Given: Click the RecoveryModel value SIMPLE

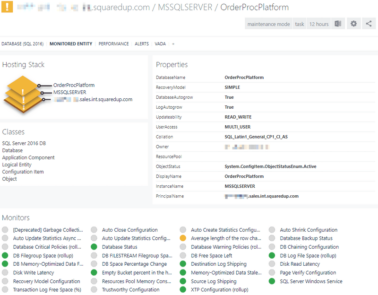Looking at the screenshot, I should pos(232,87).
